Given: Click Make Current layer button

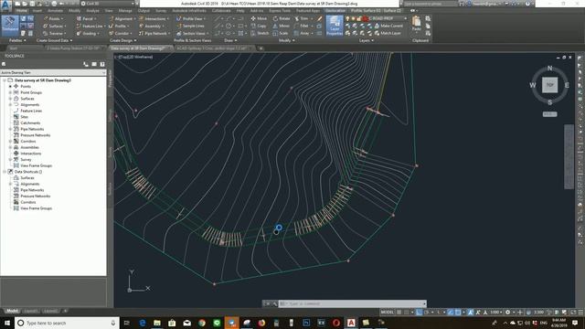Looking at the screenshot, I should [388, 26].
